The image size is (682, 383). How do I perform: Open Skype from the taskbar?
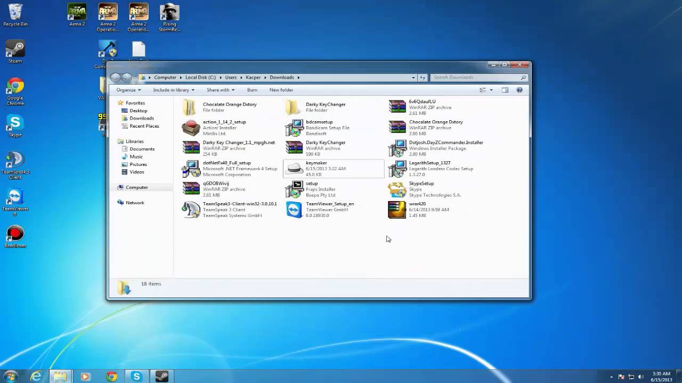point(136,376)
